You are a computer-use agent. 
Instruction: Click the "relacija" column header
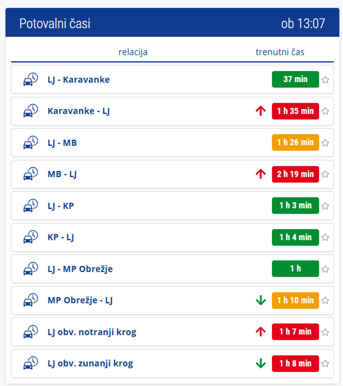pos(133,52)
